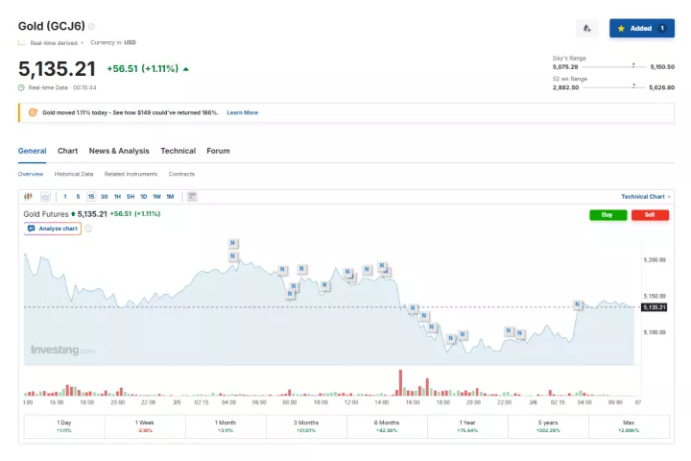This screenshot has width=691, height=461.
Task: Select the area chart type icon
Action: (x=45, y=196)
